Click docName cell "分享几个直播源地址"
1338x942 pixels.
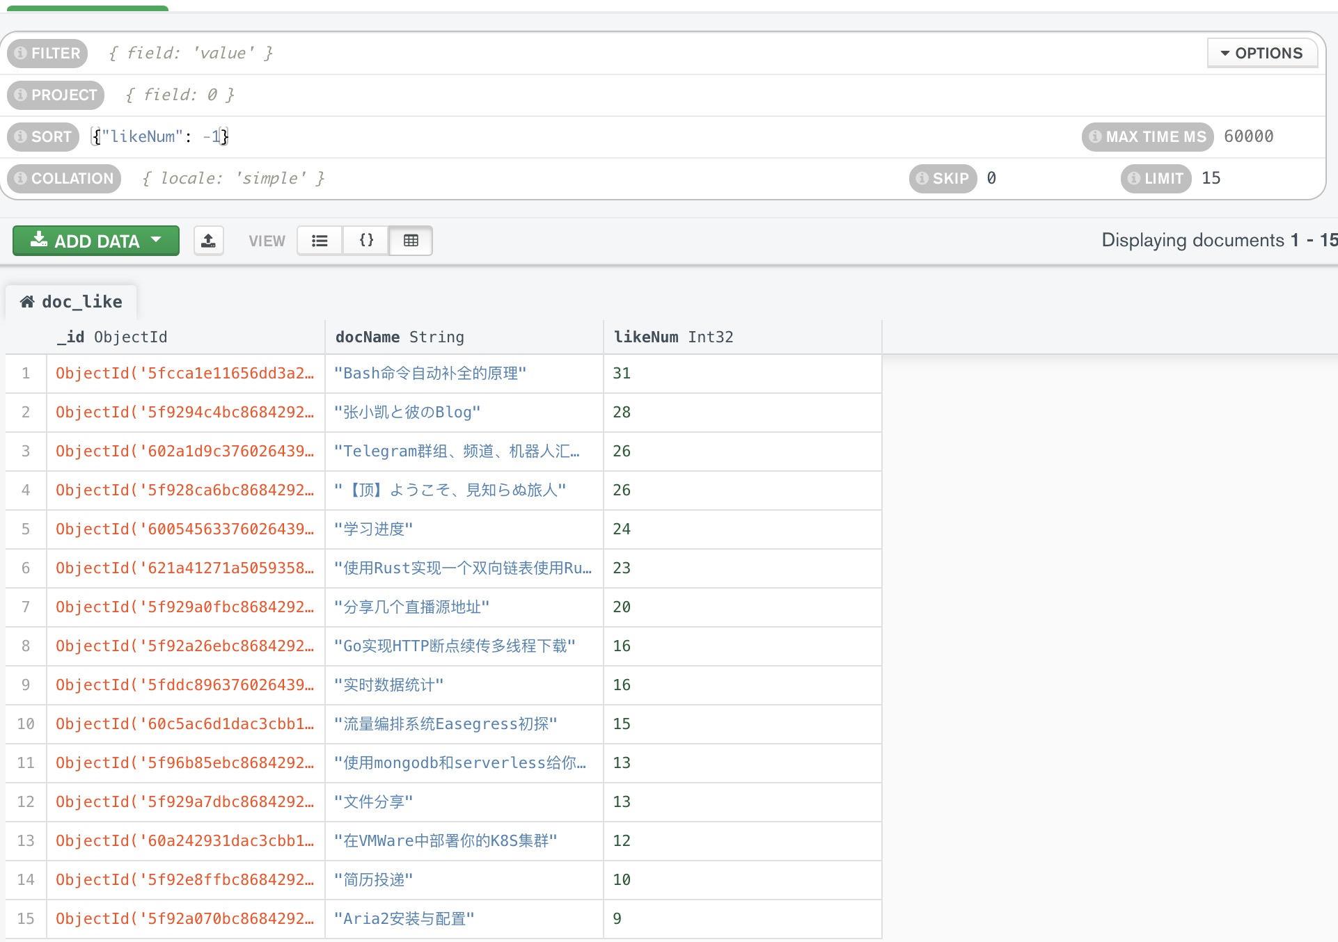(464, 607)
